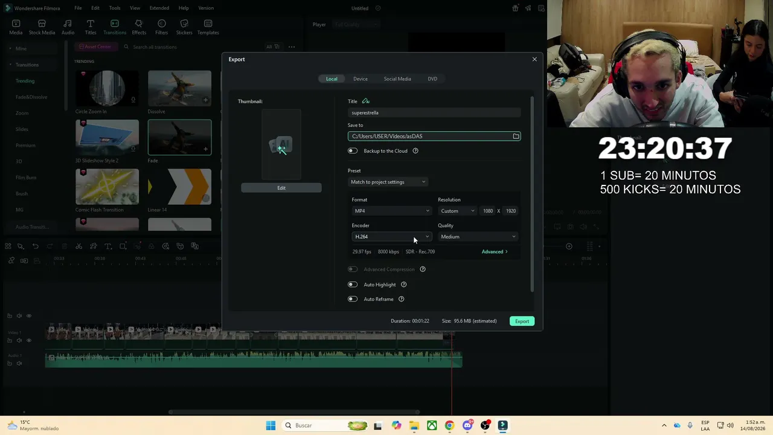Click the thumbnail Edit button

point(281,188)
